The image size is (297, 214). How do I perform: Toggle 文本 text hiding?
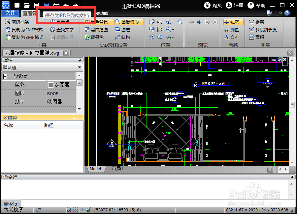pos(231,37)
